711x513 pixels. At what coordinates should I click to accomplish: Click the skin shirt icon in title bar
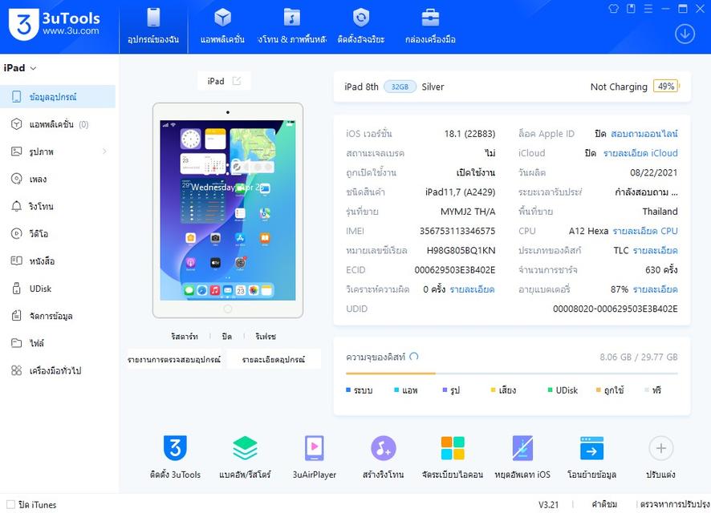point(614,9)
